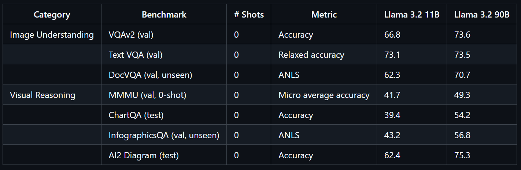The height and width of the screenshot is (170, 521).
Task: Select the Image Understanding category cell
Action: pos(52,35)
